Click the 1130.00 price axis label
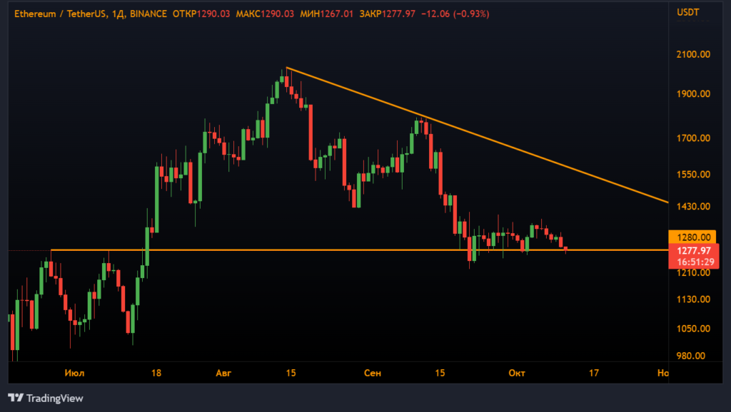 point(693,299)
